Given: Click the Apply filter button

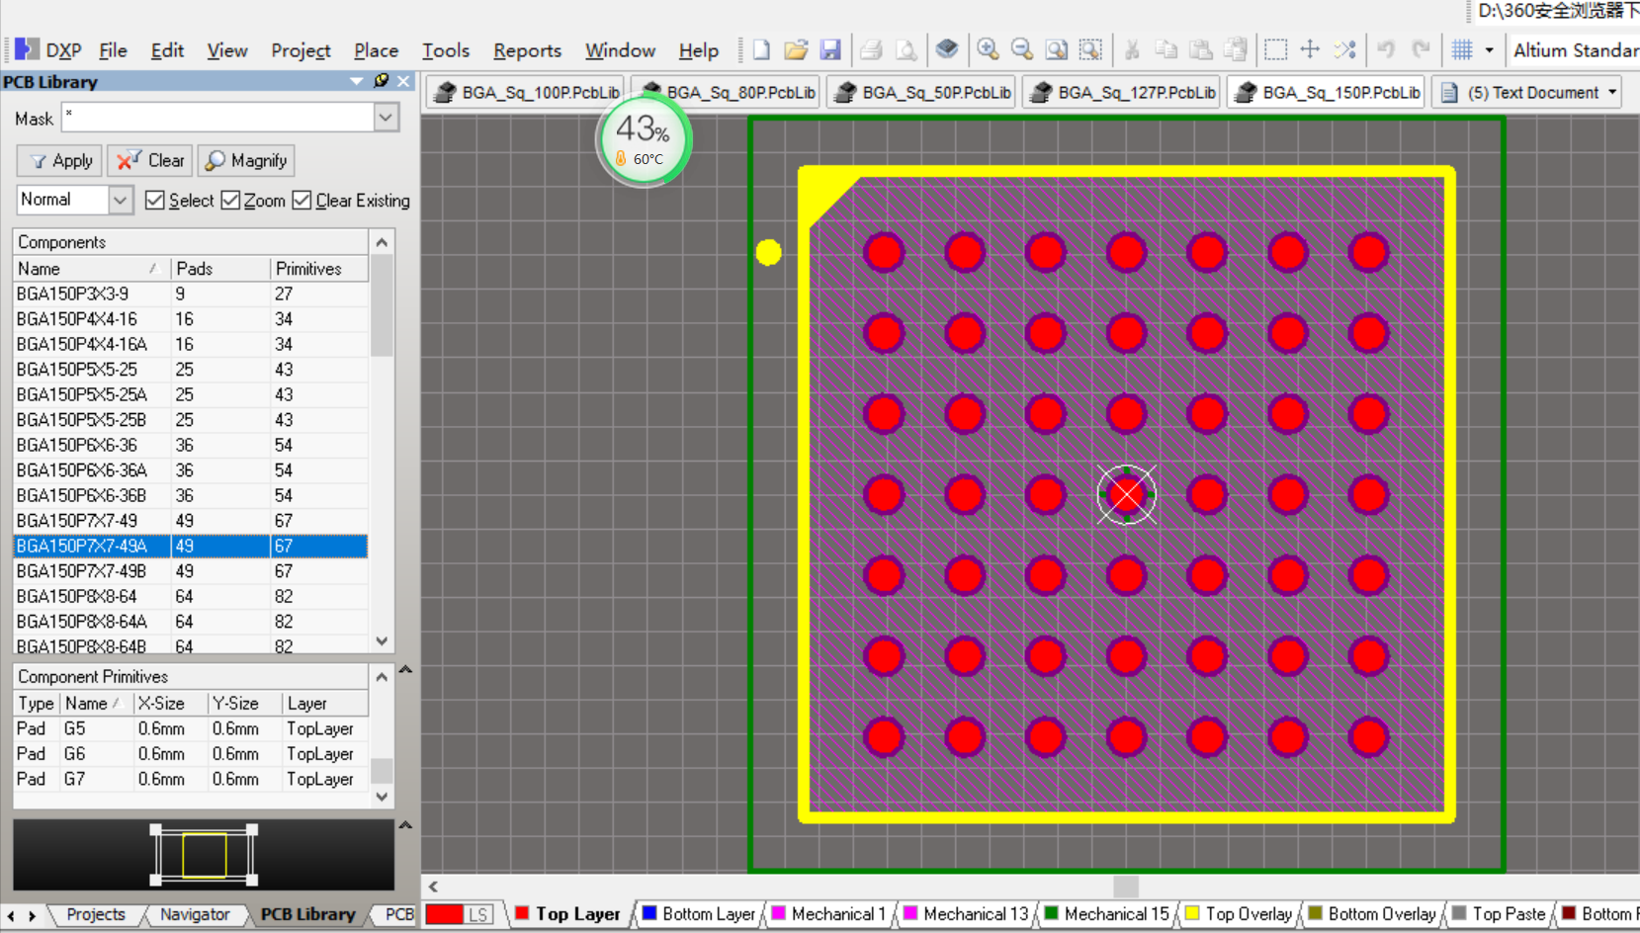Looking at the screenshot, I should pos(60,160).
